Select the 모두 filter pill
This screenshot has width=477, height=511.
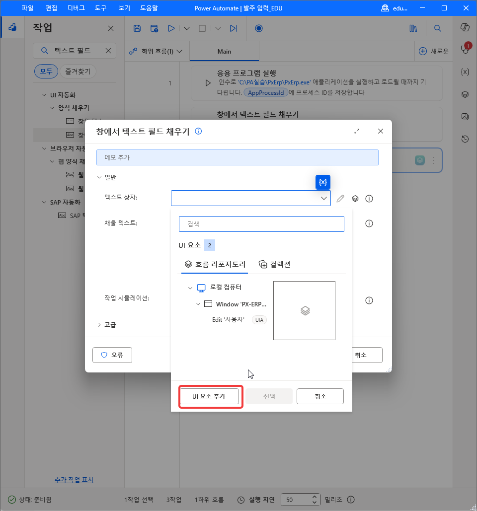coord(46,72)
